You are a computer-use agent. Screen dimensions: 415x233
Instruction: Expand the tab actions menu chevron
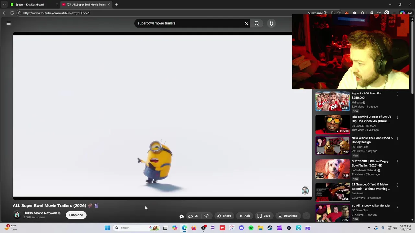tap(4, 5)
